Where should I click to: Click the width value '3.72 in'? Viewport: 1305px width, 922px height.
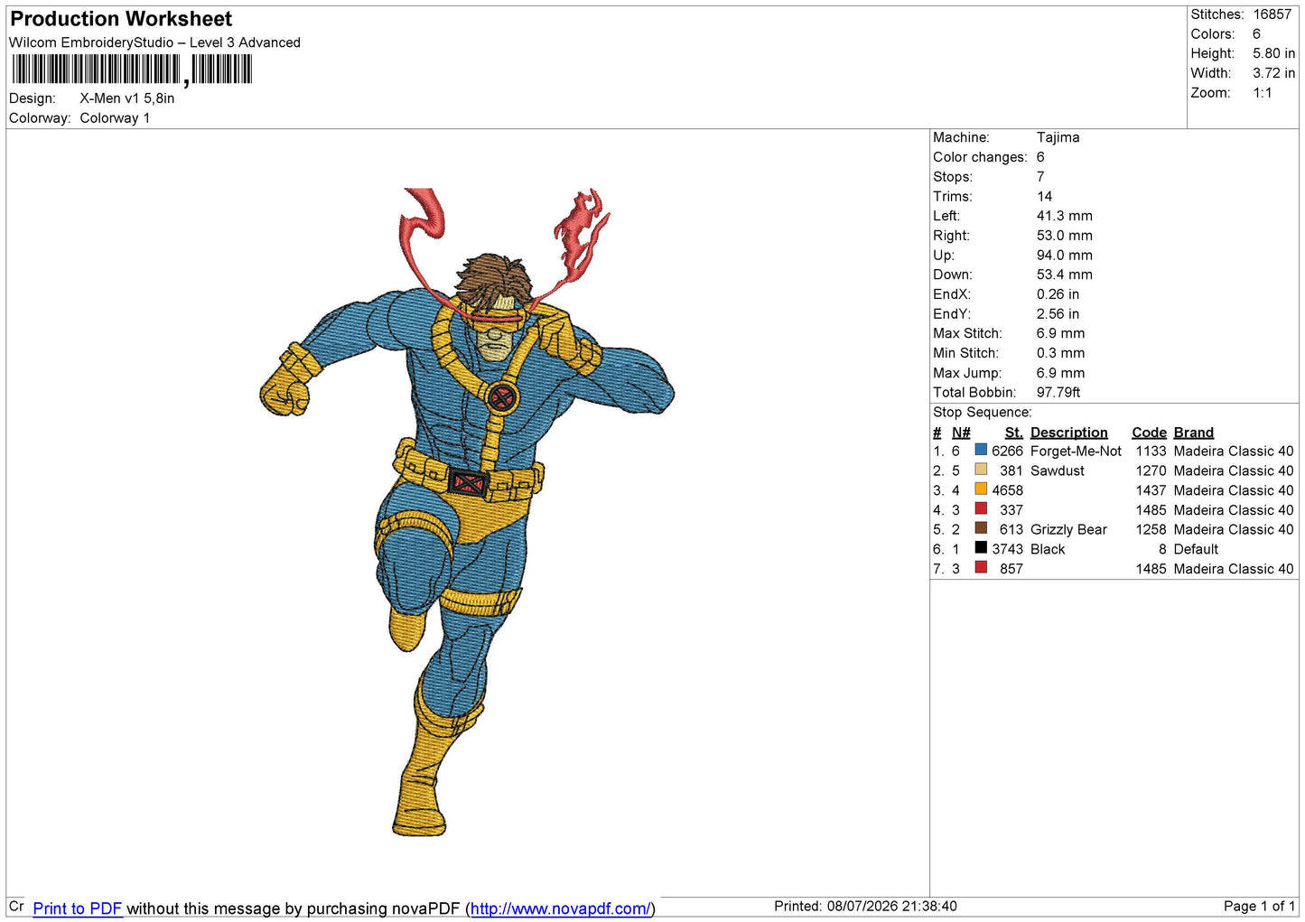(1273, 73)
